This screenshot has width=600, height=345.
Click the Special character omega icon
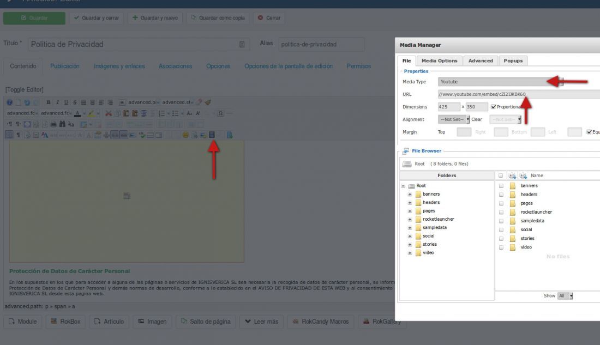pyautogui.click(x=220, y=113)
